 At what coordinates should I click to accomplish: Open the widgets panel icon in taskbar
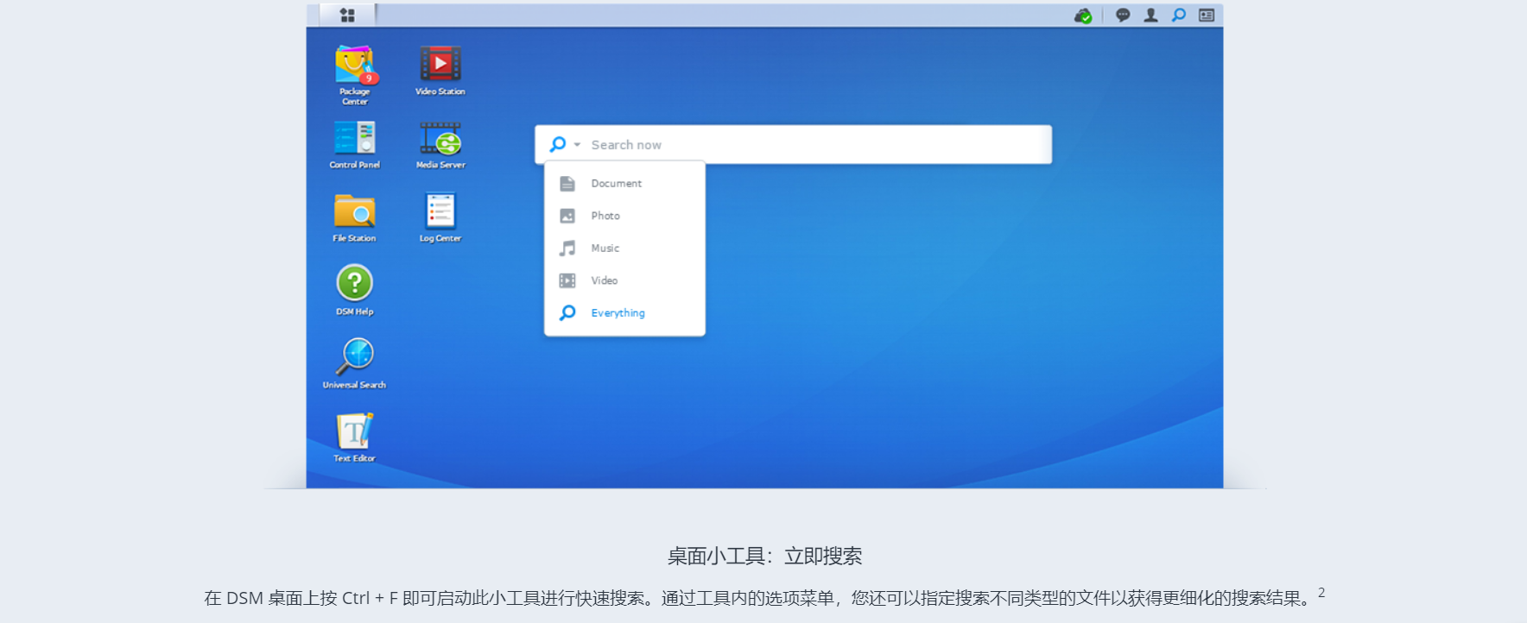pyautogui.click(x=1207, y=16)
